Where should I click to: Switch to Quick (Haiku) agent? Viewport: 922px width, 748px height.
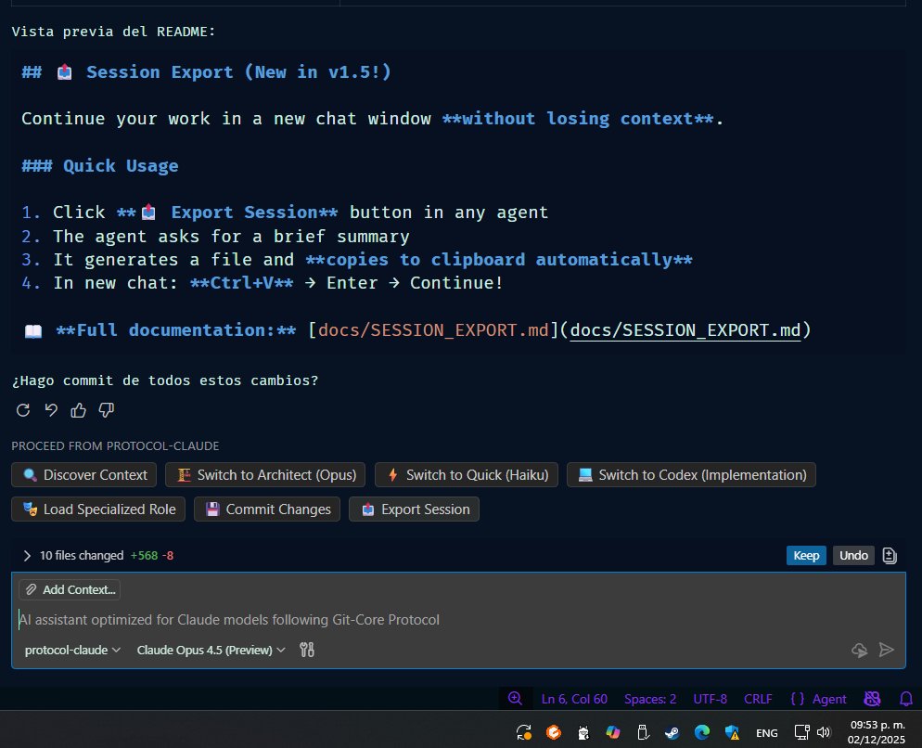pos(467,475)
